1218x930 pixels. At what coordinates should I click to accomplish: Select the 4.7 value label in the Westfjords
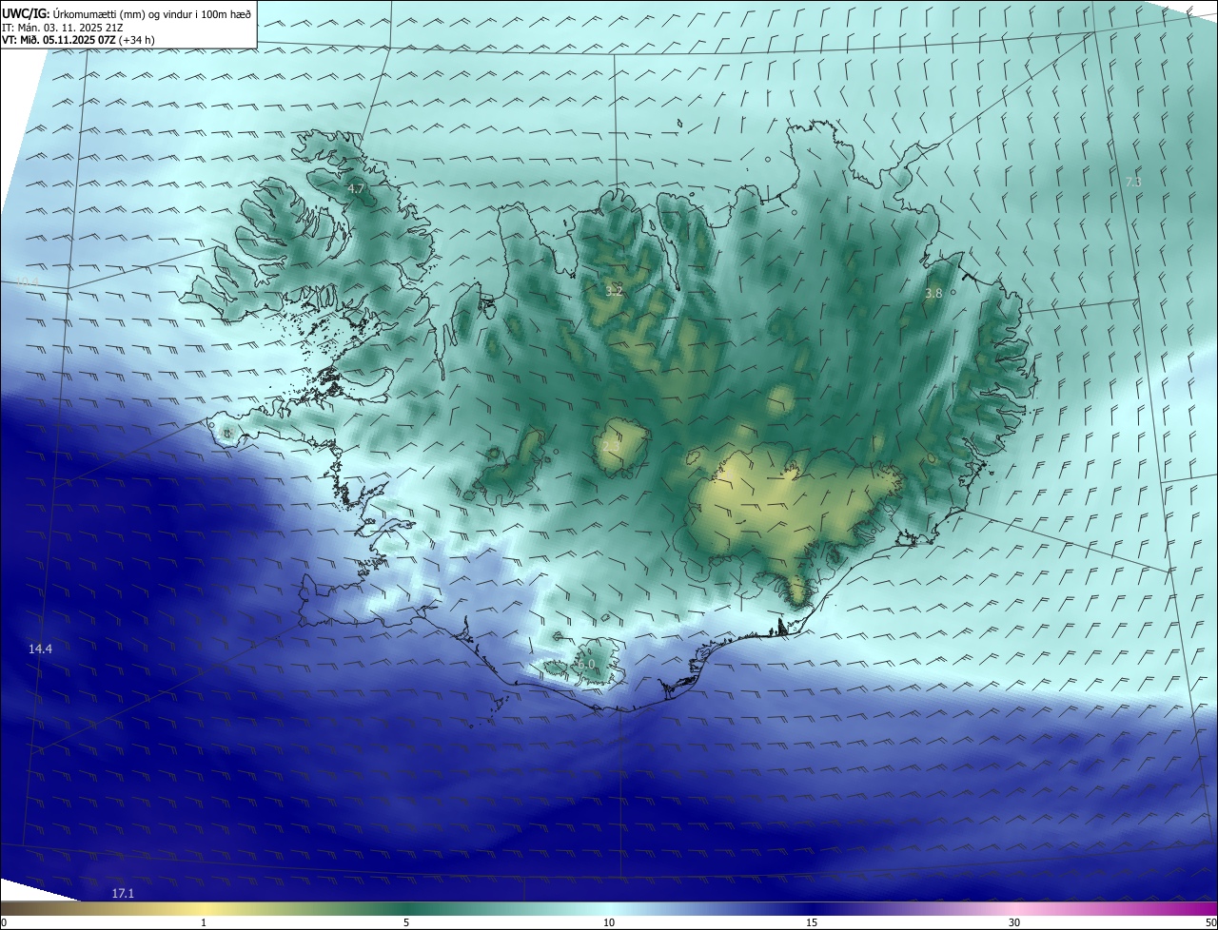pos(356,189)
